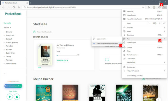The width and height of the screenshot is (168, 101).
Task: Click the address bar URL field
Action: click(81, 7)
